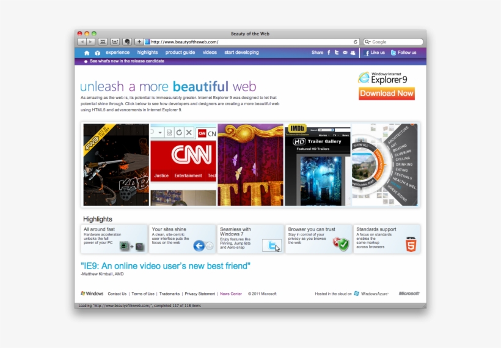
Task: Open the Privacy Statement footer link
Action: (200, 294)
